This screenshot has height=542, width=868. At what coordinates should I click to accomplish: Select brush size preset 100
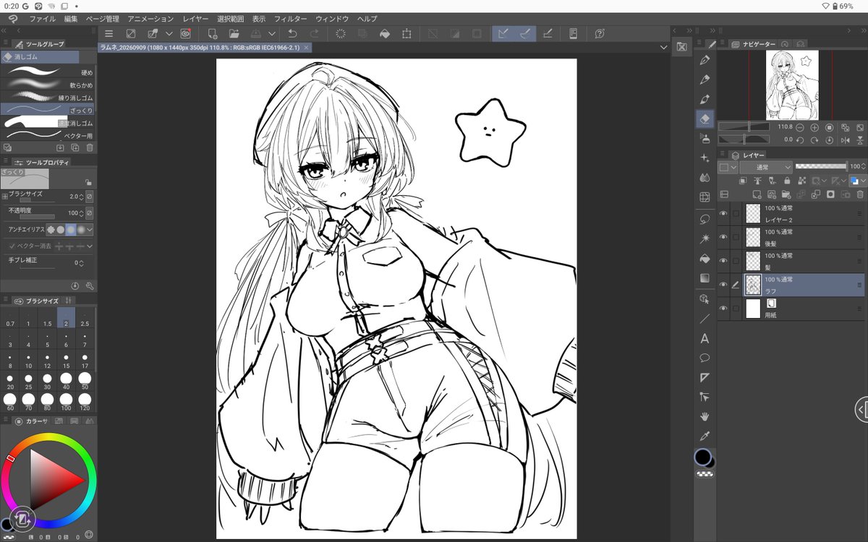point(67,402)
